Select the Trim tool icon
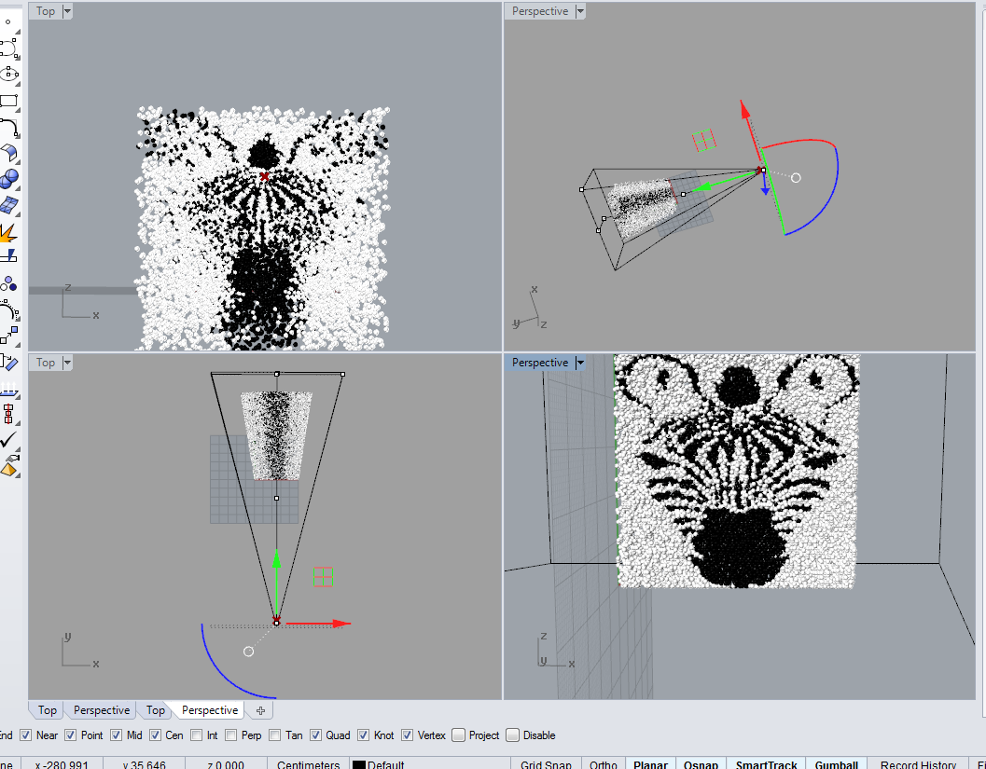 click(8, 255)
